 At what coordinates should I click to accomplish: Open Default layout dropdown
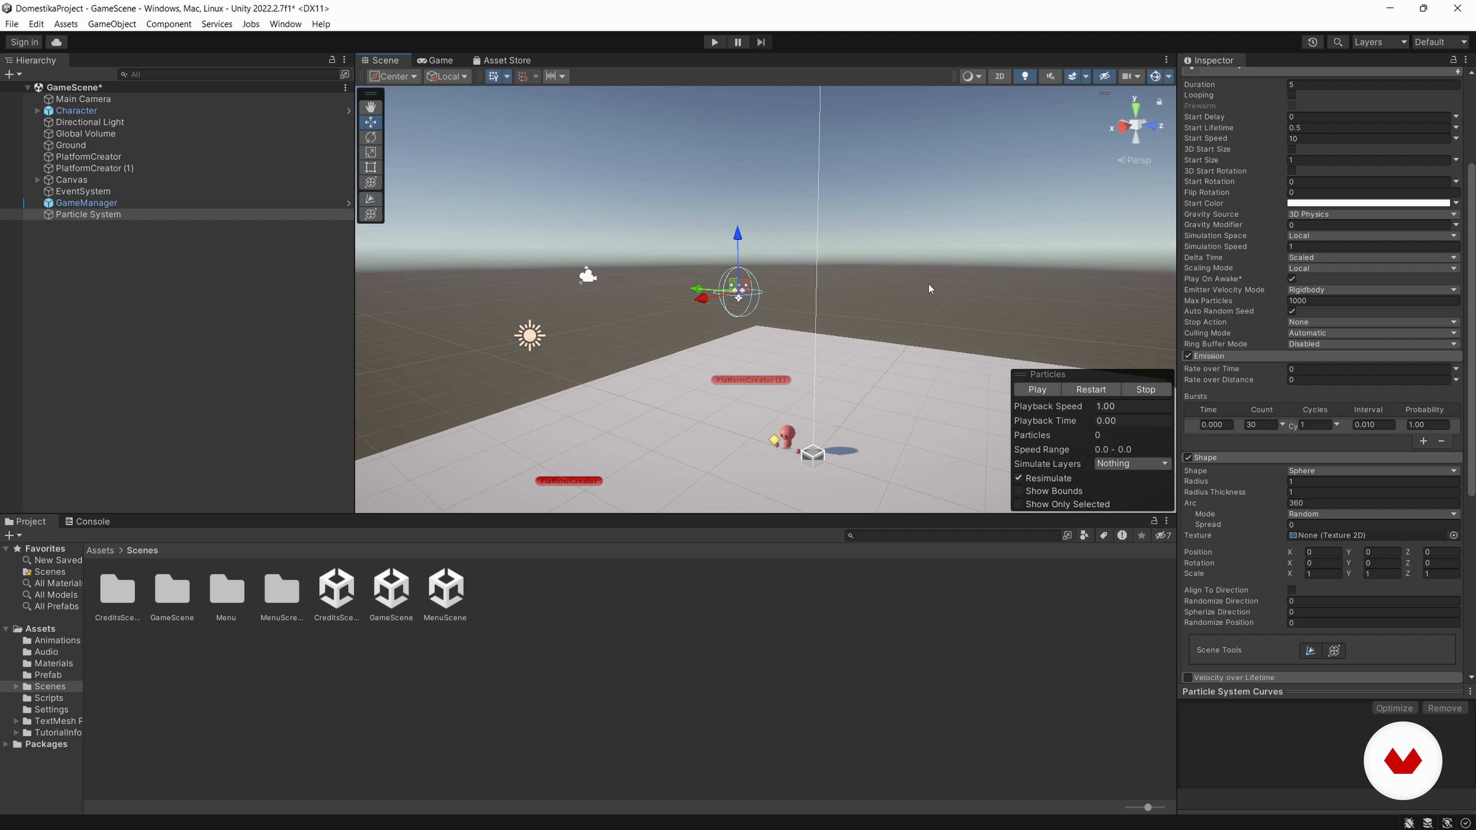pos(1441,42)
